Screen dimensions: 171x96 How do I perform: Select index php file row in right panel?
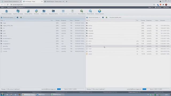tap(128, 46)
